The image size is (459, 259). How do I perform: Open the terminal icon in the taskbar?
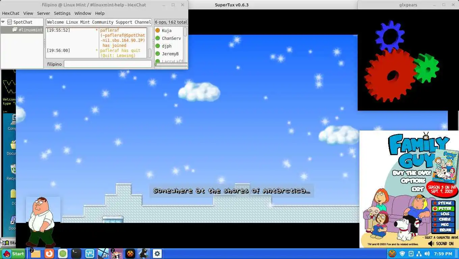76,254
